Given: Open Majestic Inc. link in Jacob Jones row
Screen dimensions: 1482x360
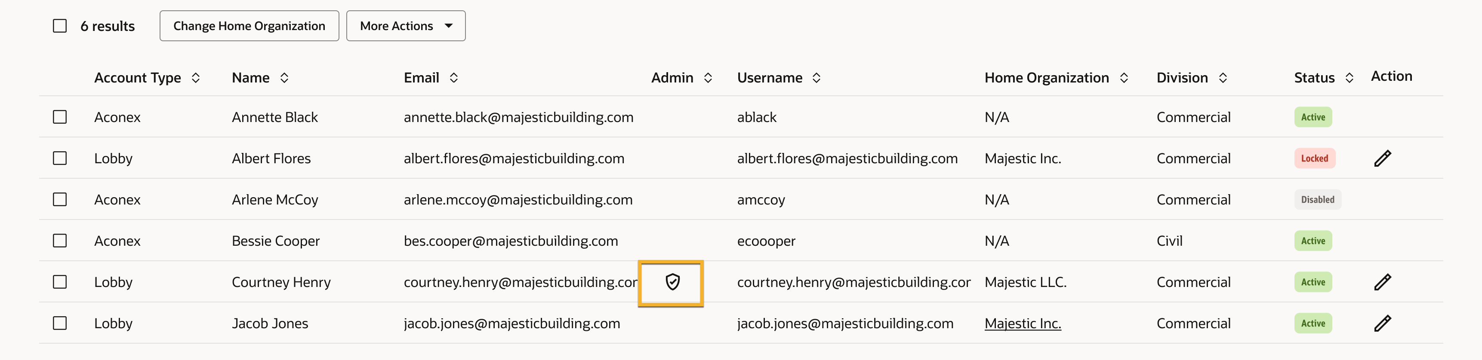Looking at the screenshot, I should (x=1022, y=323).
